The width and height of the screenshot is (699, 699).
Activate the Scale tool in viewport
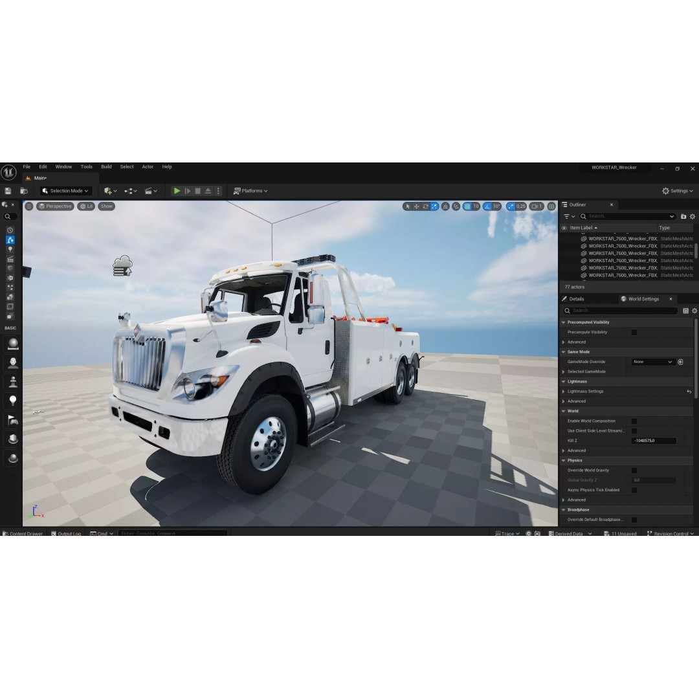[434, 206]
